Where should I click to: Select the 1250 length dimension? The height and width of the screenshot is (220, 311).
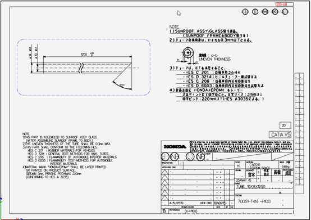pos(87,54)
